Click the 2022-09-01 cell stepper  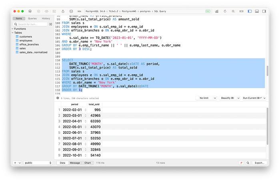86,149
